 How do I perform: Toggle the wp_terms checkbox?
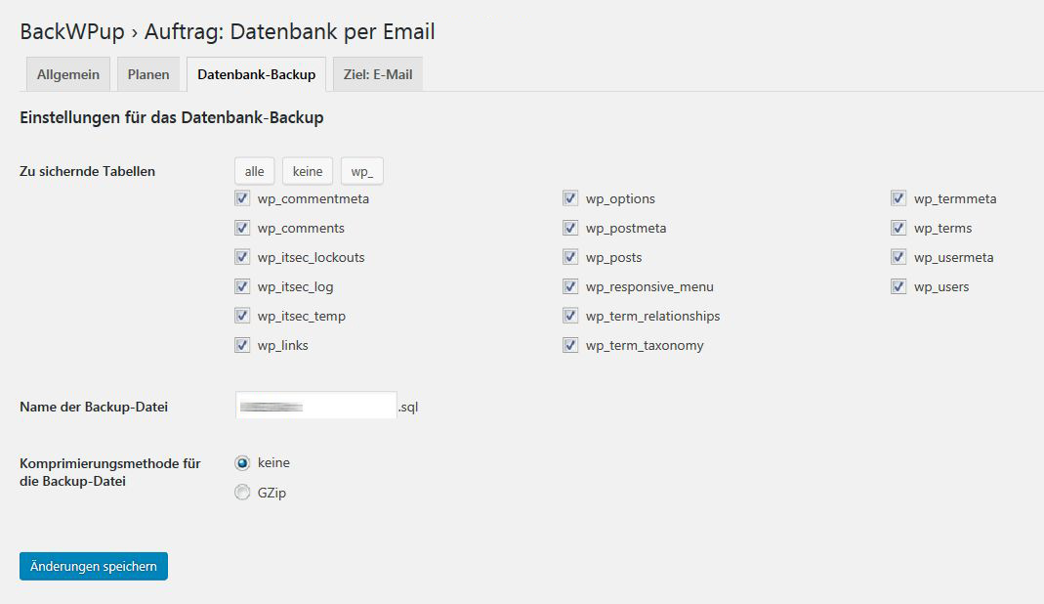click(898, 228)
